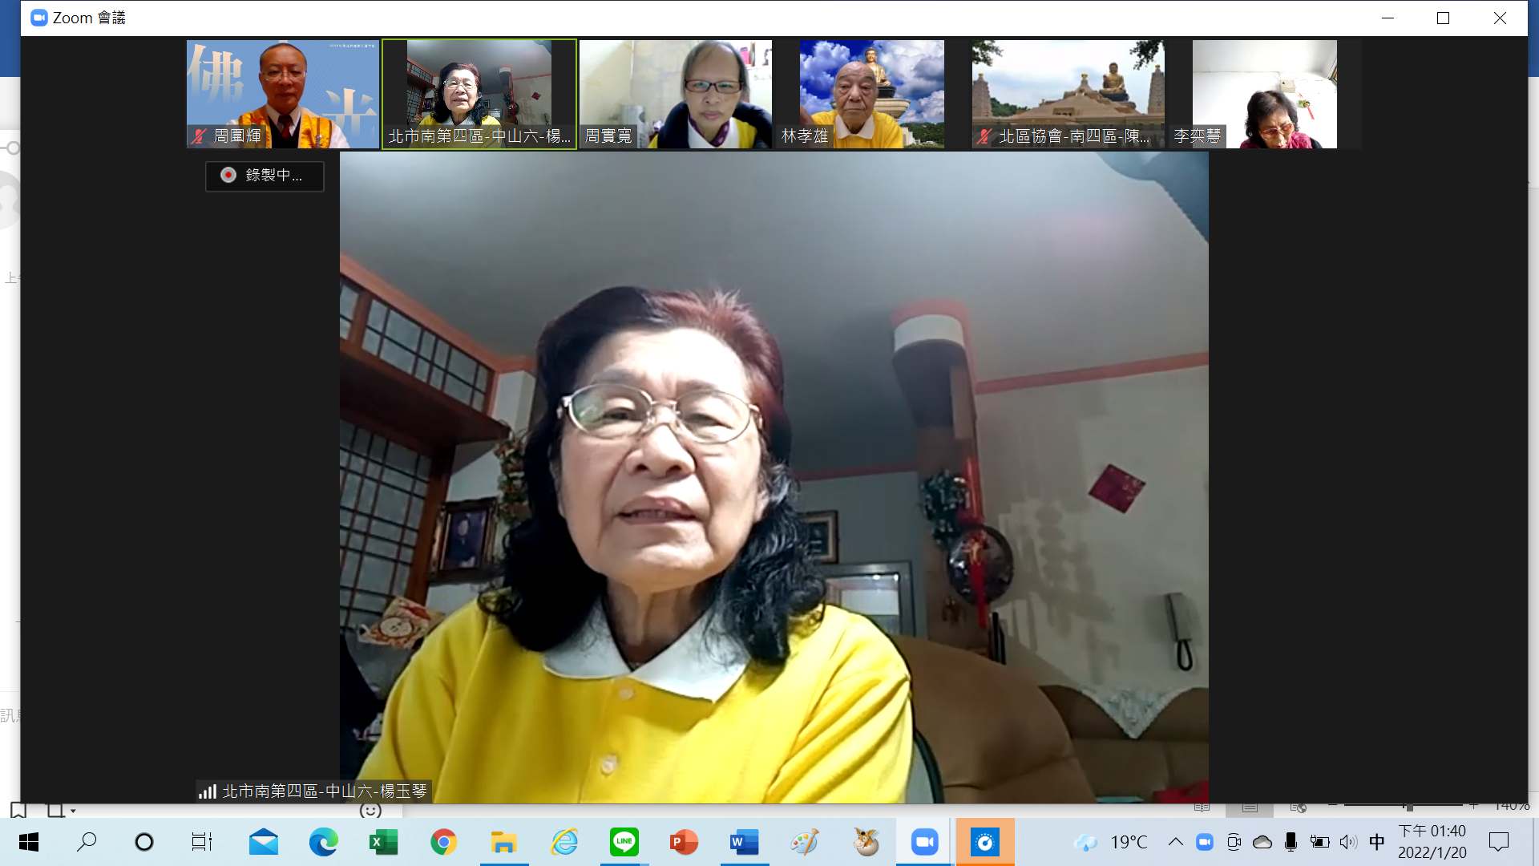
Task: Click the signal strength bars icon
Action: [208, 791]
